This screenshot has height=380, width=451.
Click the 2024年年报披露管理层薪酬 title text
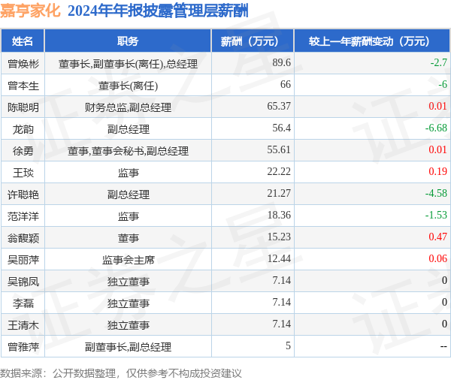158,11
